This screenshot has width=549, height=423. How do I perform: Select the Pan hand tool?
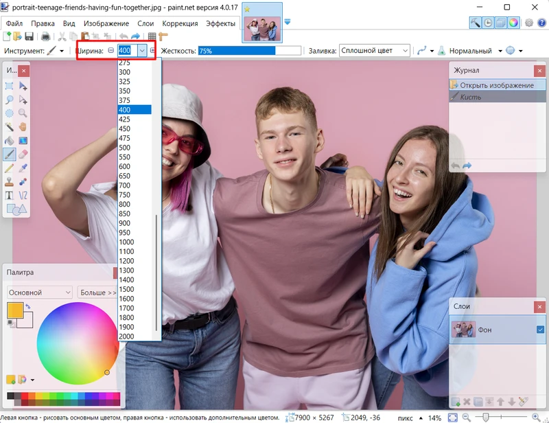coord(23,127)
